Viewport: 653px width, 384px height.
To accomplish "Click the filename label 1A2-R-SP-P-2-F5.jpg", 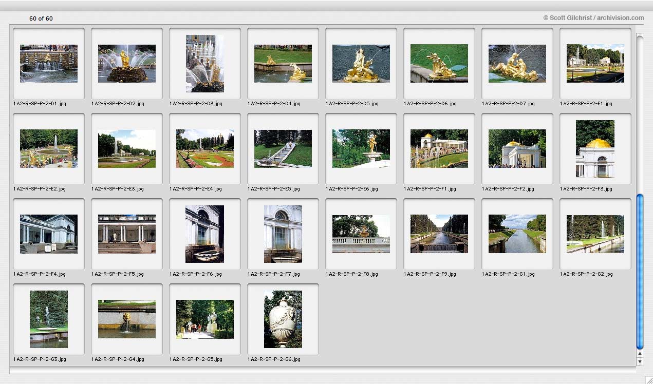I will pyautogui.click(x=118, y=274).
